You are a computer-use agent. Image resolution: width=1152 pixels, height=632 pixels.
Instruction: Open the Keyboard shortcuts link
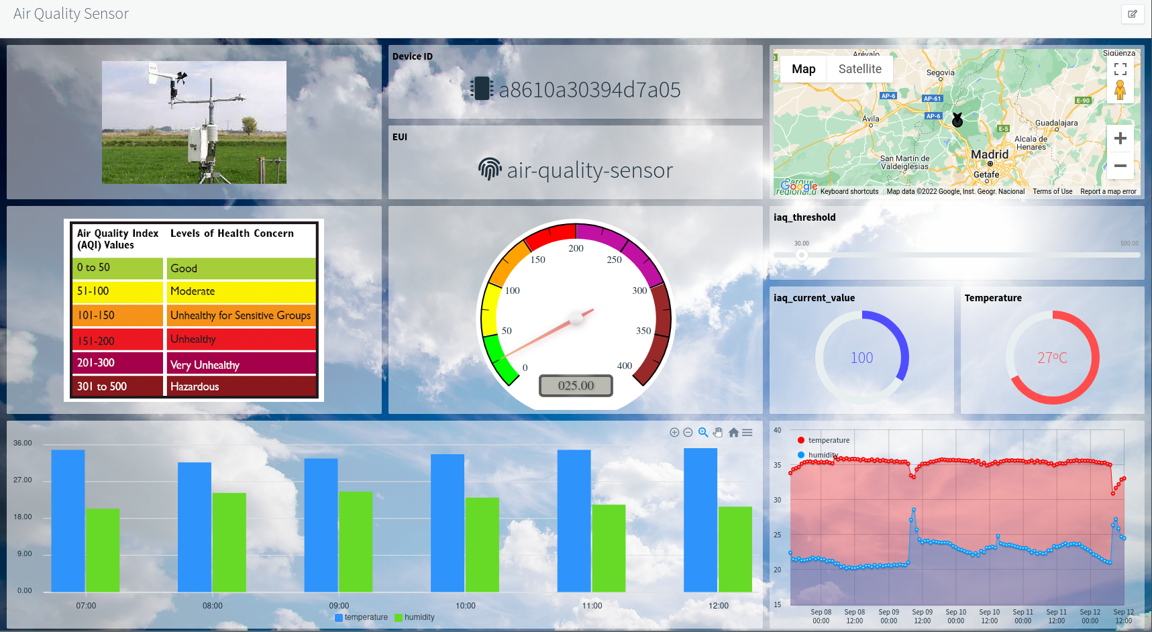(849, 191)
